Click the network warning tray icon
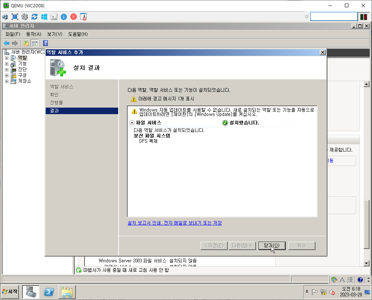 point(323,292)
